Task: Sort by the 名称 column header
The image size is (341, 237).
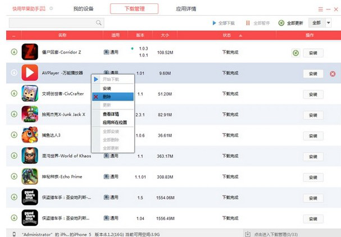Action: click(x=62, y=35)
